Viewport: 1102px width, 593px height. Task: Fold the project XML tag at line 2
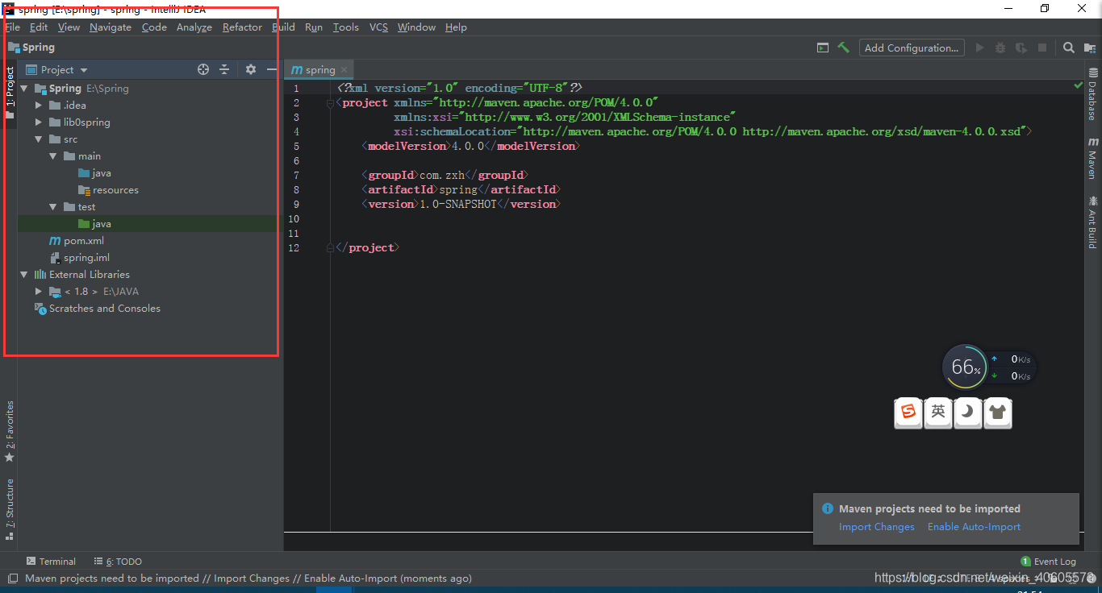pos(330,103)
